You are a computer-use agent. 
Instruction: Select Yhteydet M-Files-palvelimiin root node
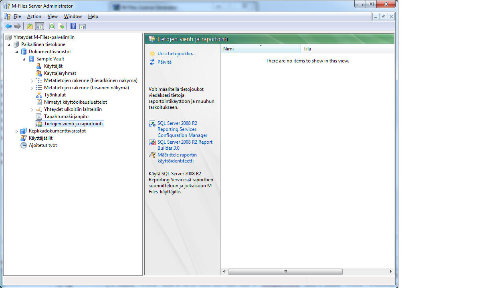click(44, 37)
